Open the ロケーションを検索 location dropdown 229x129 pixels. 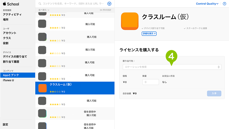coord(172,67)
